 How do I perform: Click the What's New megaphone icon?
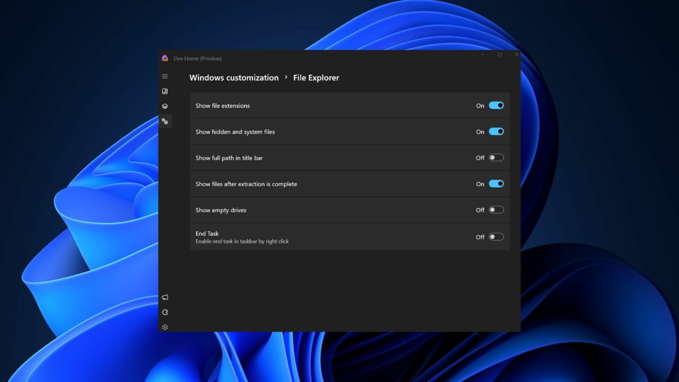165,297
